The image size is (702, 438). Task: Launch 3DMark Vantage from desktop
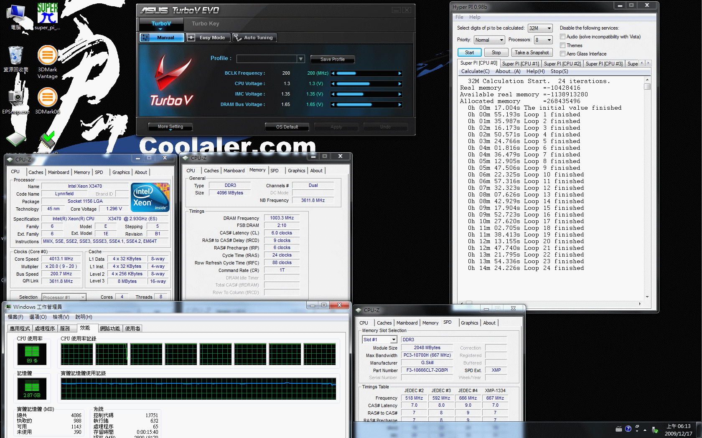coord(48,62)
